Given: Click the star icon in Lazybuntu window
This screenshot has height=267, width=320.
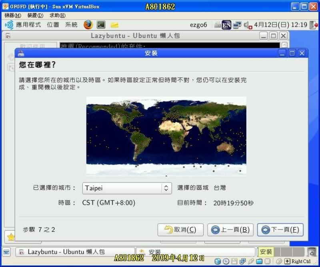Looking at the screenshot, I should click(11, 237).
